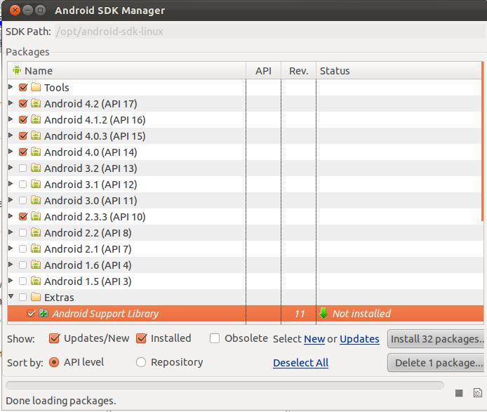Image resolution: width=487 pixels, height=412 pixels.
Task: Select the Android 2.1 (API 7) row label
Action: [88, 249]
